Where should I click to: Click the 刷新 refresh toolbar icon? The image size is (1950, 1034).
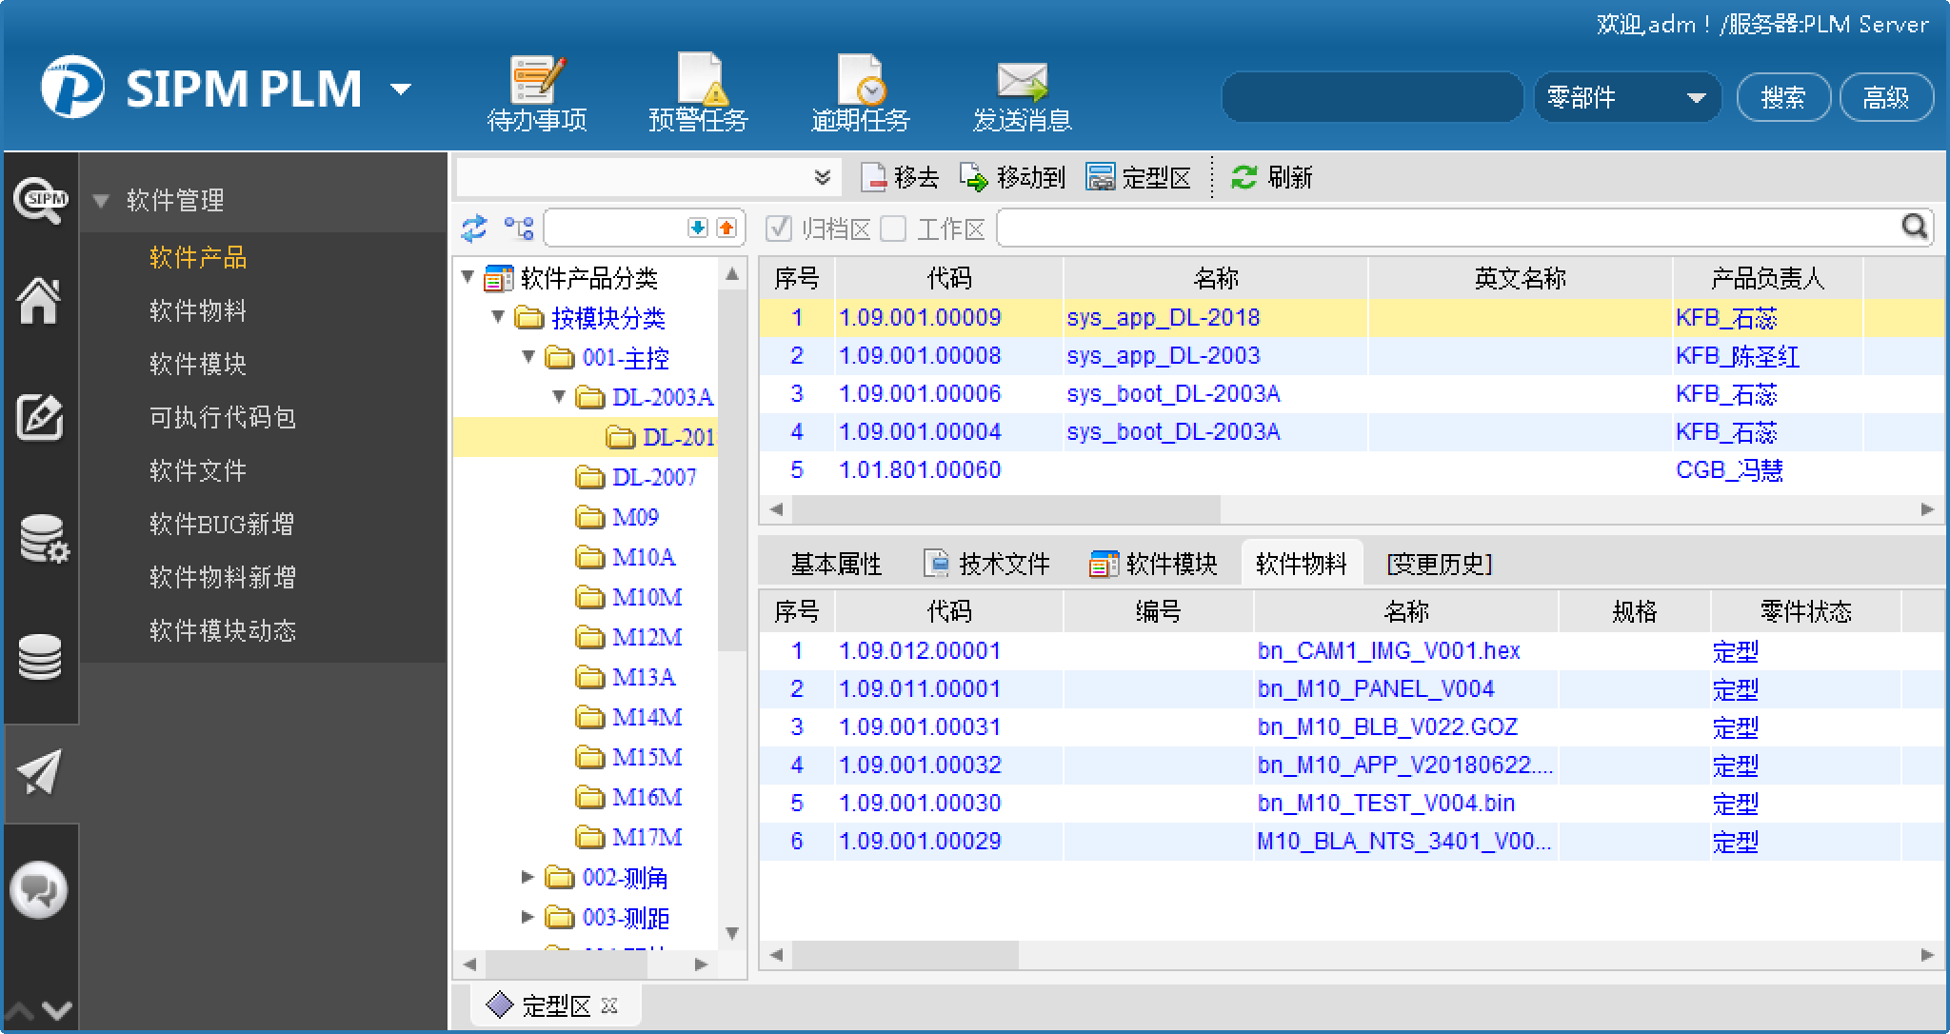[x=1244, y=177]
